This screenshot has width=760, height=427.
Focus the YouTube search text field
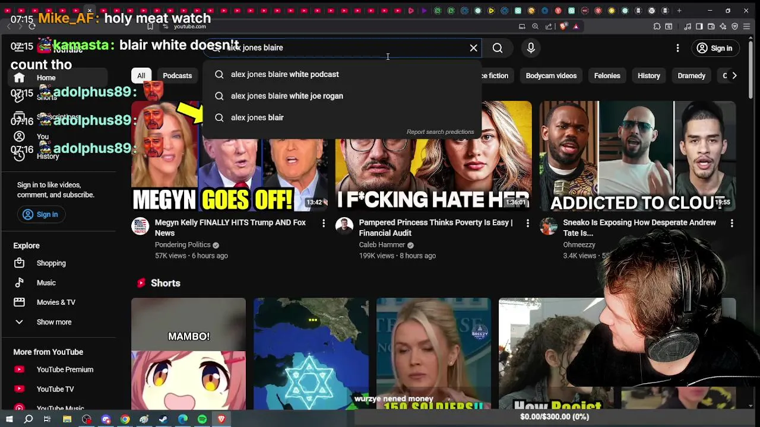pyautogui.click(x=341, y=47)
